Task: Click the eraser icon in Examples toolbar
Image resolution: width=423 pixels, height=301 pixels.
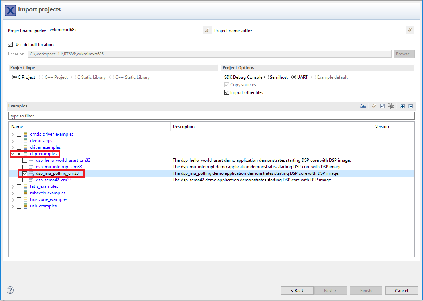Action: pos(374,106)
